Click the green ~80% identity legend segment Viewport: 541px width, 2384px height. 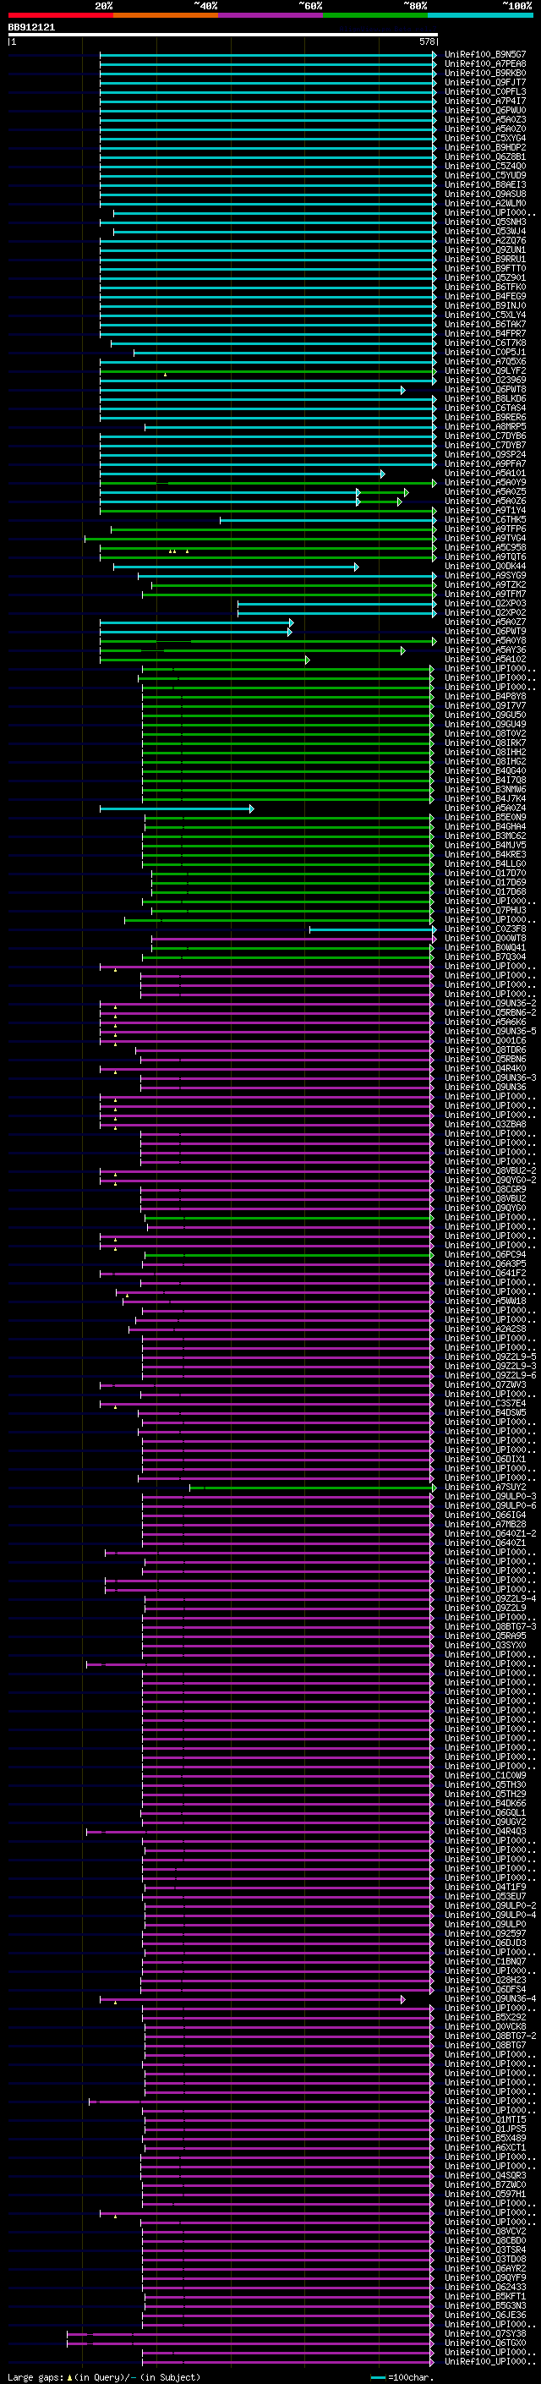375,15
